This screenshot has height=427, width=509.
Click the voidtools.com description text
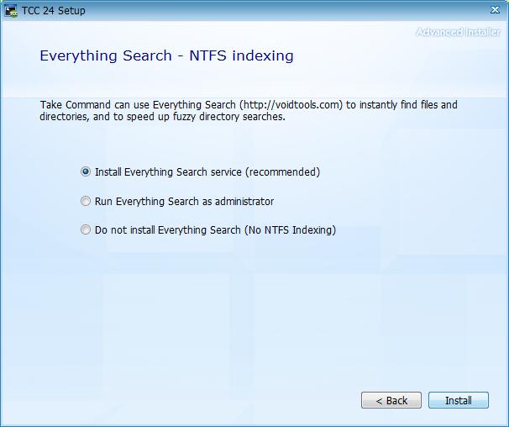click(x=249, y=110)
